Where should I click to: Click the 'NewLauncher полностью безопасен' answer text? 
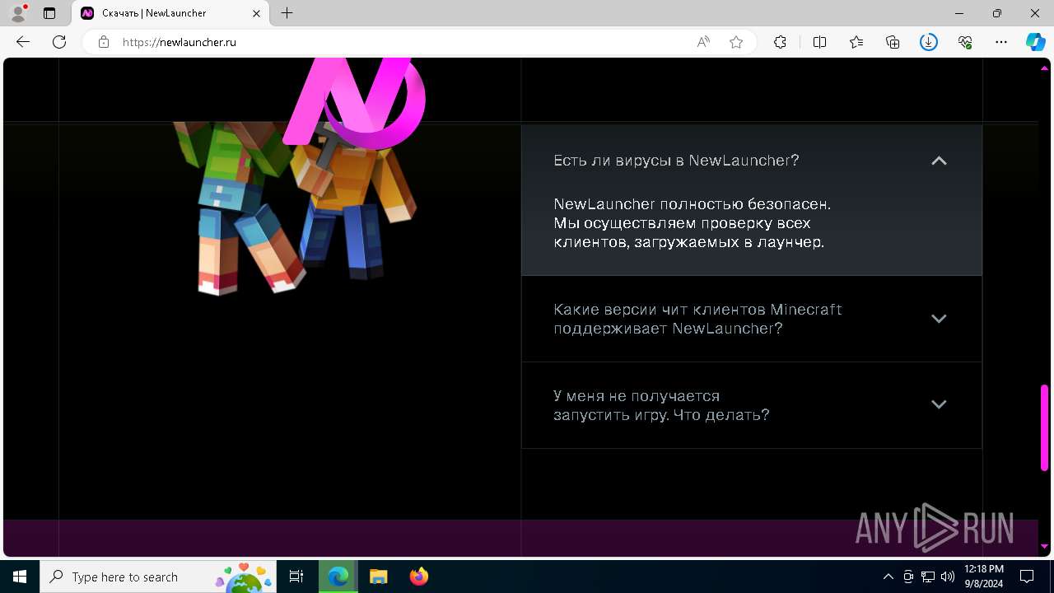click(x=693, y=222)
